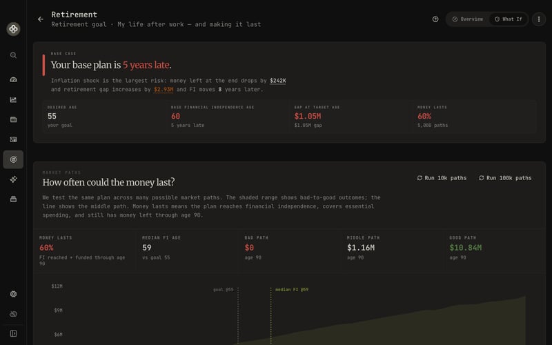552x345 pixels.
Task: Open the briefcase sidebar icon
Action: 13,199
